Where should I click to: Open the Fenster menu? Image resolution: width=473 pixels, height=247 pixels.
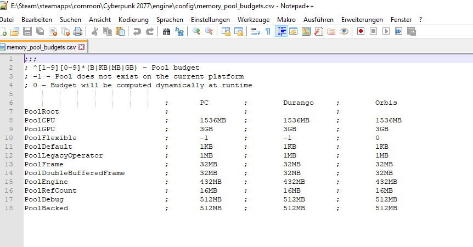point(401,20)
